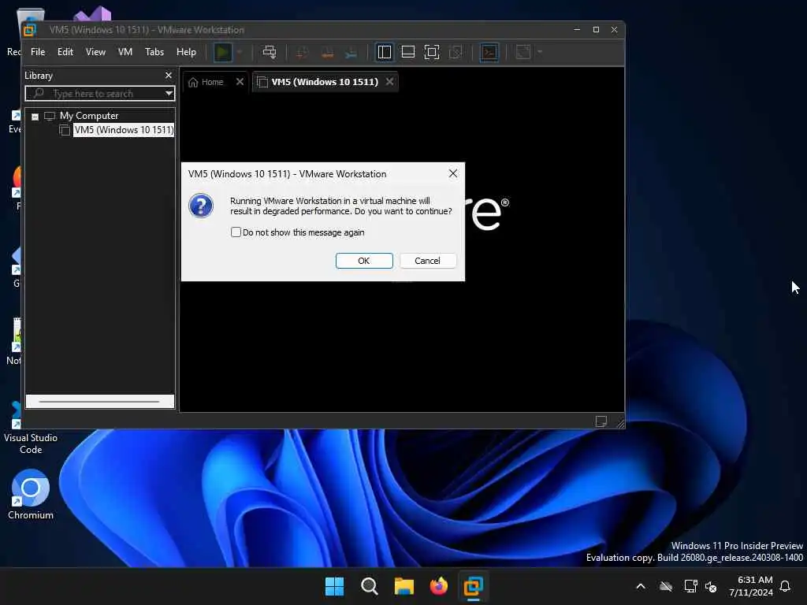The width and height of the screenshot is (807, 605).
Task: Open Snapshot Manager toolbar icon
Action: (x=351, y=52)
